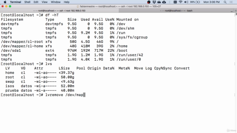Screen dimensions: 237x133
Task: Open Spotlight search magnifier
Action: (225, 2)
